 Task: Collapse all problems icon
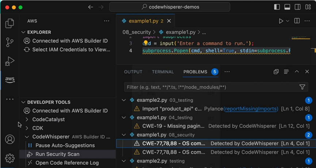pos(276,72)
